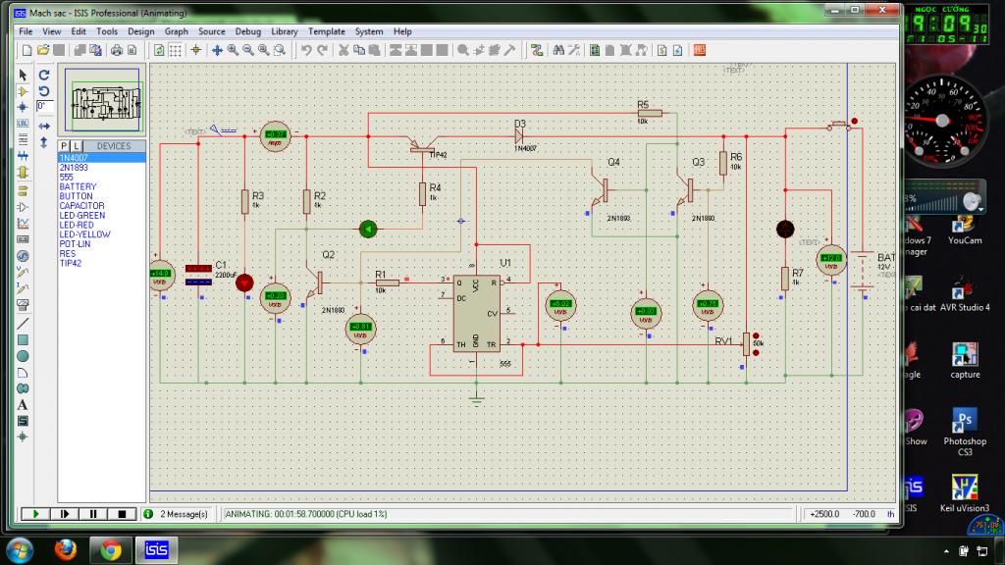
Task: Click the Redraw display icon
Action: [x=159, y=50]
